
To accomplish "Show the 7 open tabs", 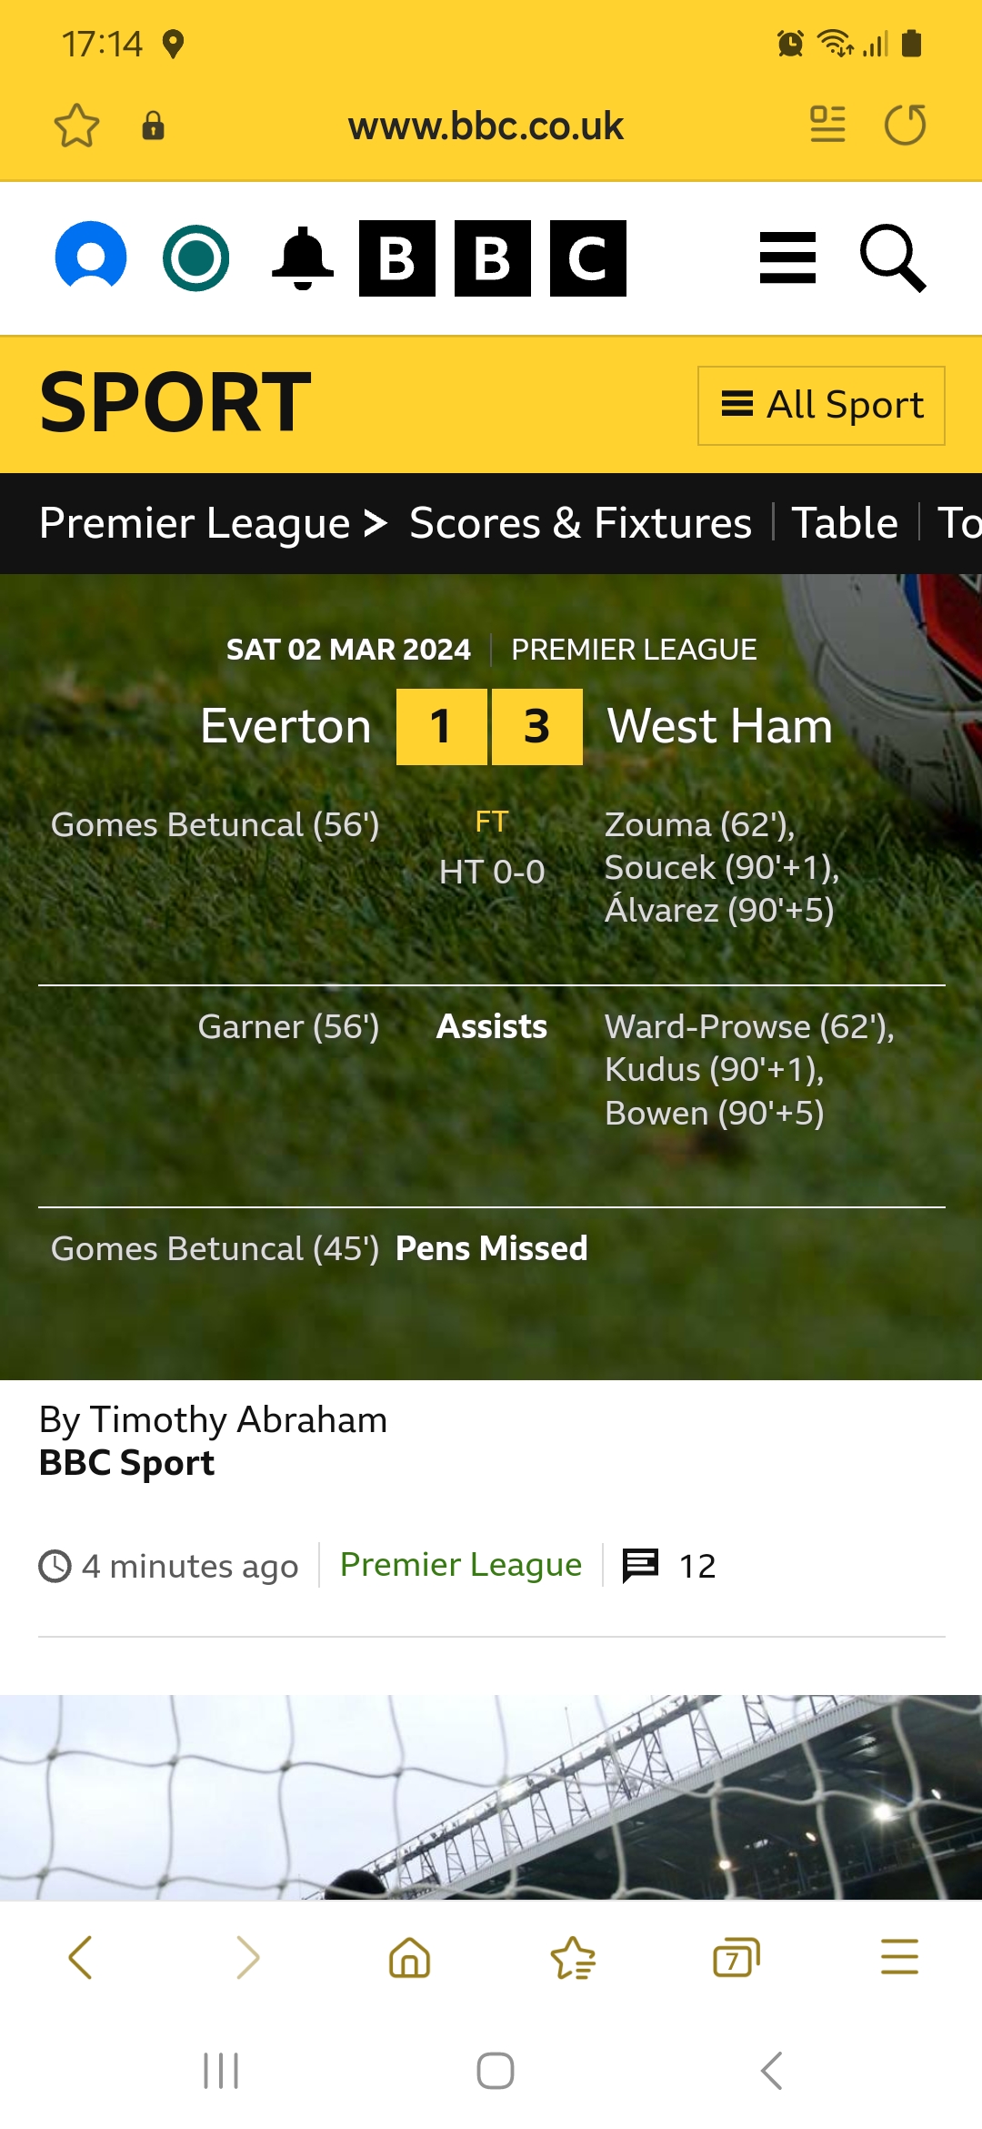I will [736, 1957].
